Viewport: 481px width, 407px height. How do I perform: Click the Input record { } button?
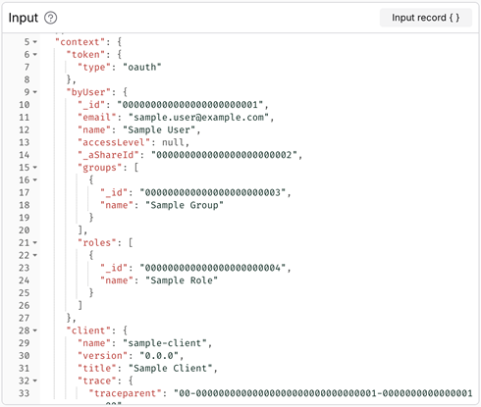coord(426,18)
